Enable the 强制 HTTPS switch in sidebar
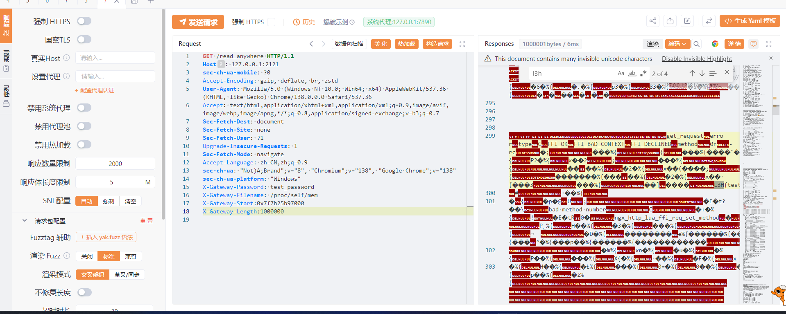 84,21
